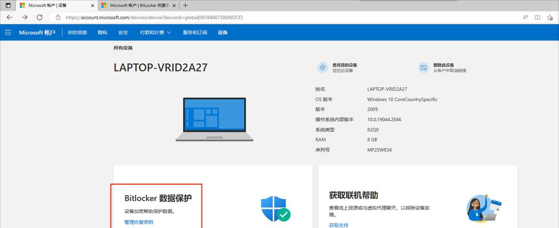Click the 姓名 value LAPTOP-VRID2A27
The height and width of the screenshot is (228, 559).
[x=387, y=89]
